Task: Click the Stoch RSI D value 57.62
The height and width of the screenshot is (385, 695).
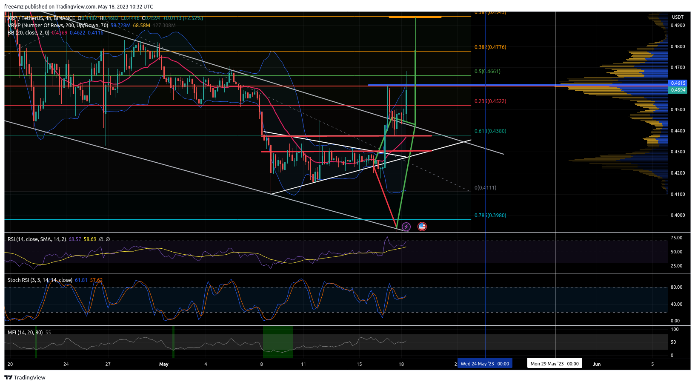Action: (97, 280)
